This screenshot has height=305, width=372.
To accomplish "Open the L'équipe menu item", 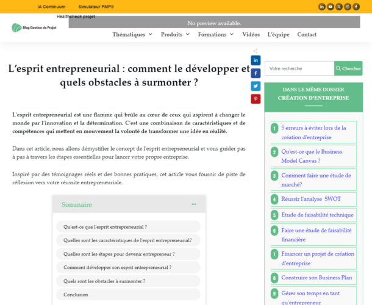I will [x=278, y=34].
